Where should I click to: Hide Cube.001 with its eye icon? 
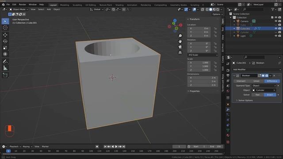pos(276,28)
